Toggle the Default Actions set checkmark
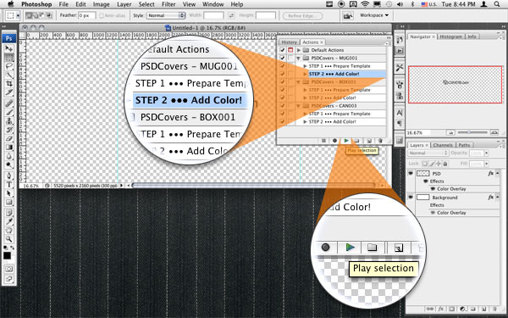The height and width of the screenshot is (318, 508). (x=283, y=50)
